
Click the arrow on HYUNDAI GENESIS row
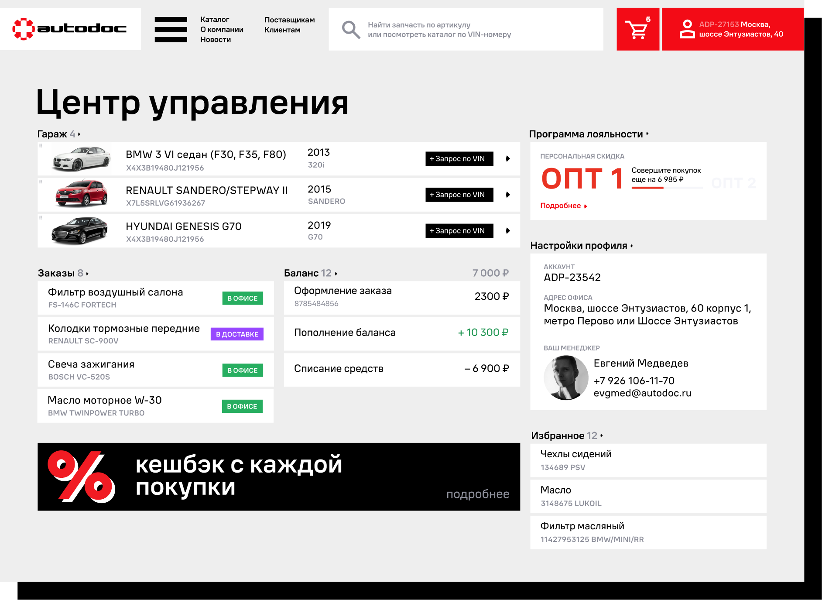(507, 231)
